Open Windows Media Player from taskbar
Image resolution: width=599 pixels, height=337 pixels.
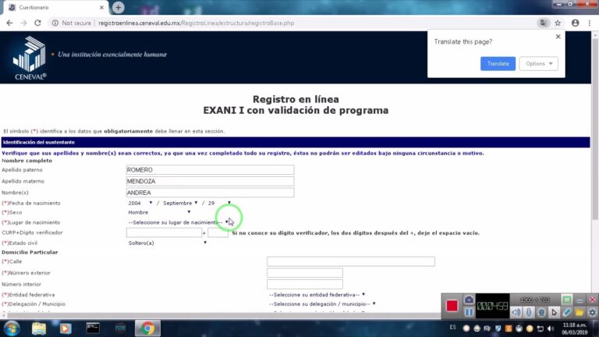66,328
